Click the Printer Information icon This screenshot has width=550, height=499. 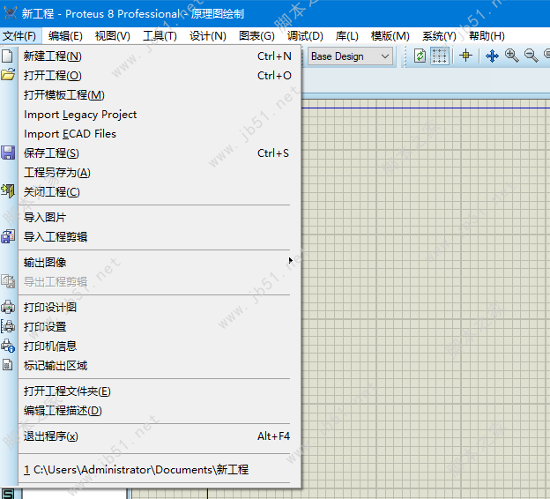pos(8,346)
